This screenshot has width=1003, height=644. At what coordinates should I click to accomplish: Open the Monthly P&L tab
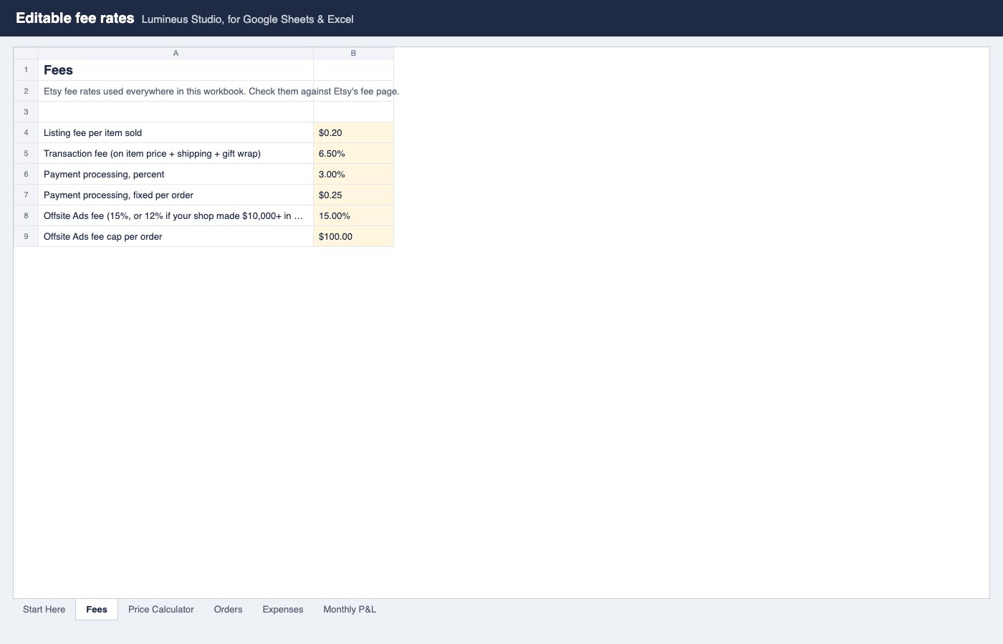pos(350,610)
